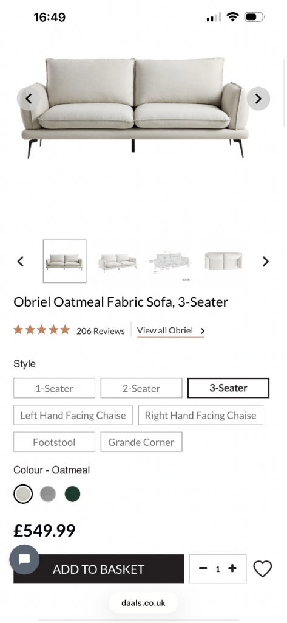Select the 2-Seater style option
Screen dimensions: 287x623
pos(141,388)
